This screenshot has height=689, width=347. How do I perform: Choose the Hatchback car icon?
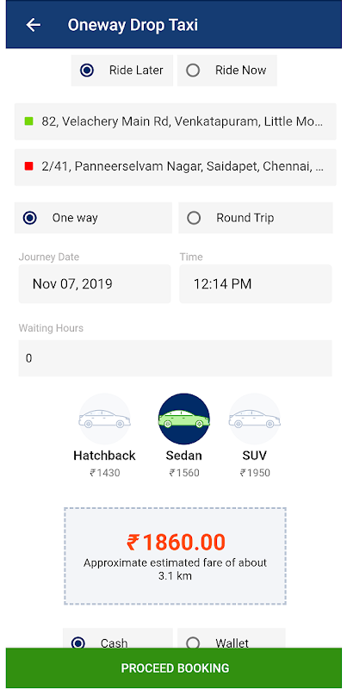(x=104, y=419)
